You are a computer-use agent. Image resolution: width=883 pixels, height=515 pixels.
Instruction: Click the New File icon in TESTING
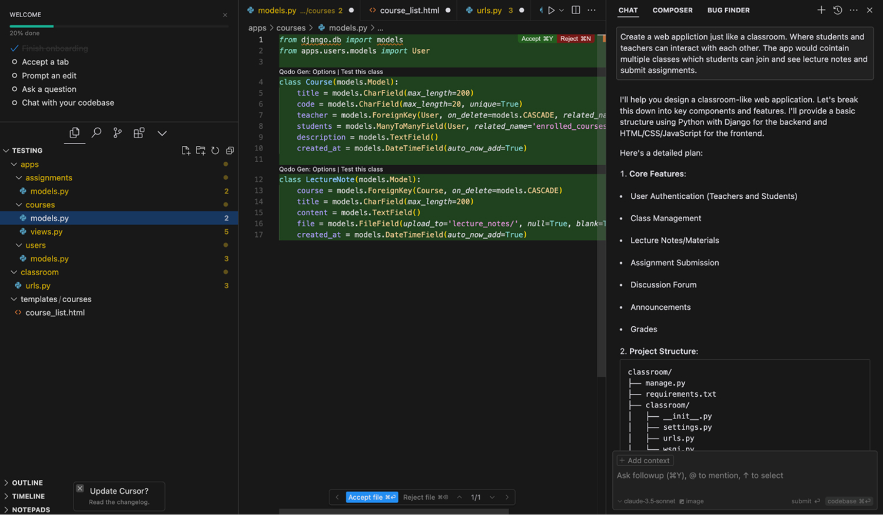click(x=186, y=151)
